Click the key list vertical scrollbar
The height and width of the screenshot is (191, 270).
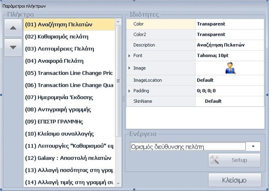(118, 82)
